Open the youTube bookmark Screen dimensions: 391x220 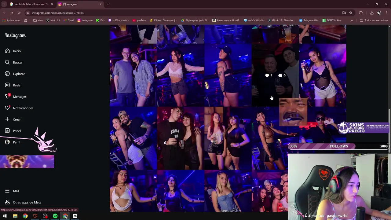click(x=139, y=20)
